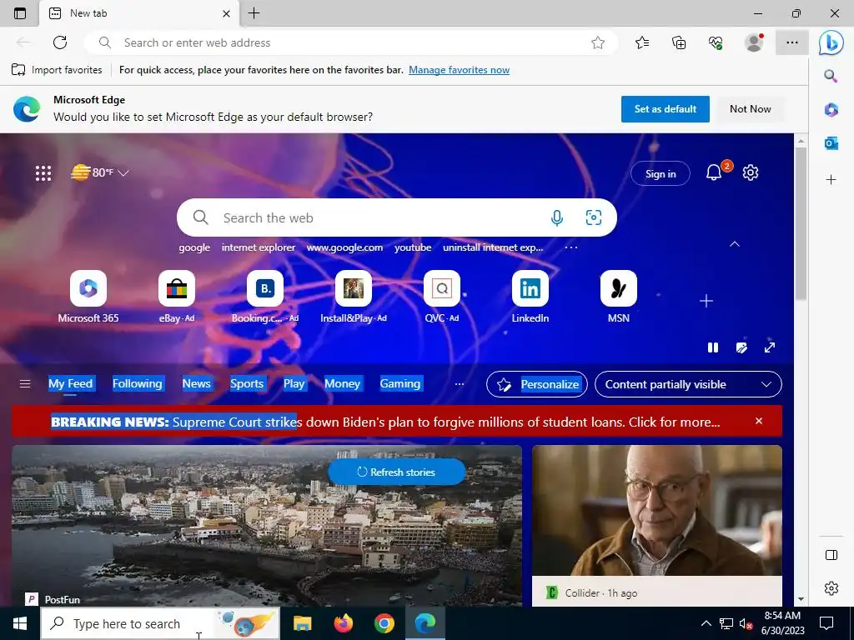Open the Favorites list icon
Screen dimensions: 854x640
tap(642, 42)
